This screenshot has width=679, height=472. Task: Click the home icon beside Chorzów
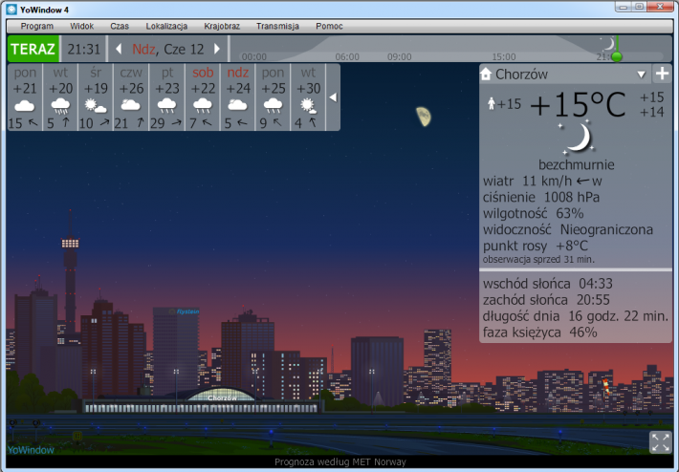pyautogui.click(x=486, y=74)
